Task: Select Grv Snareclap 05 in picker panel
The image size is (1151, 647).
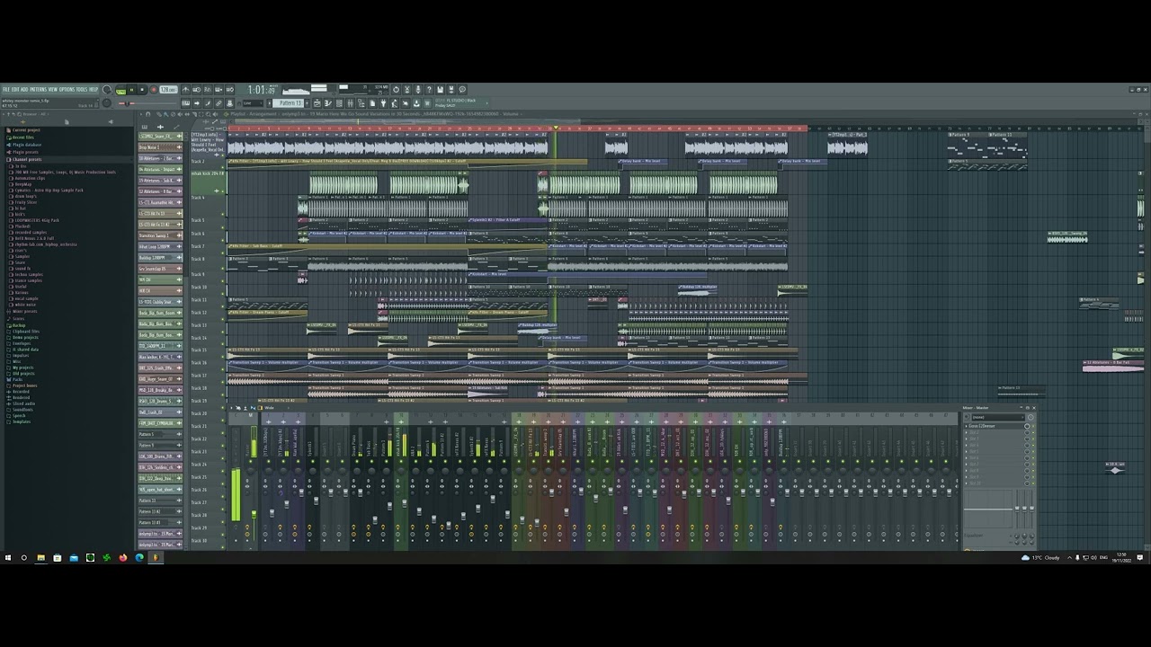Action: 160,269
